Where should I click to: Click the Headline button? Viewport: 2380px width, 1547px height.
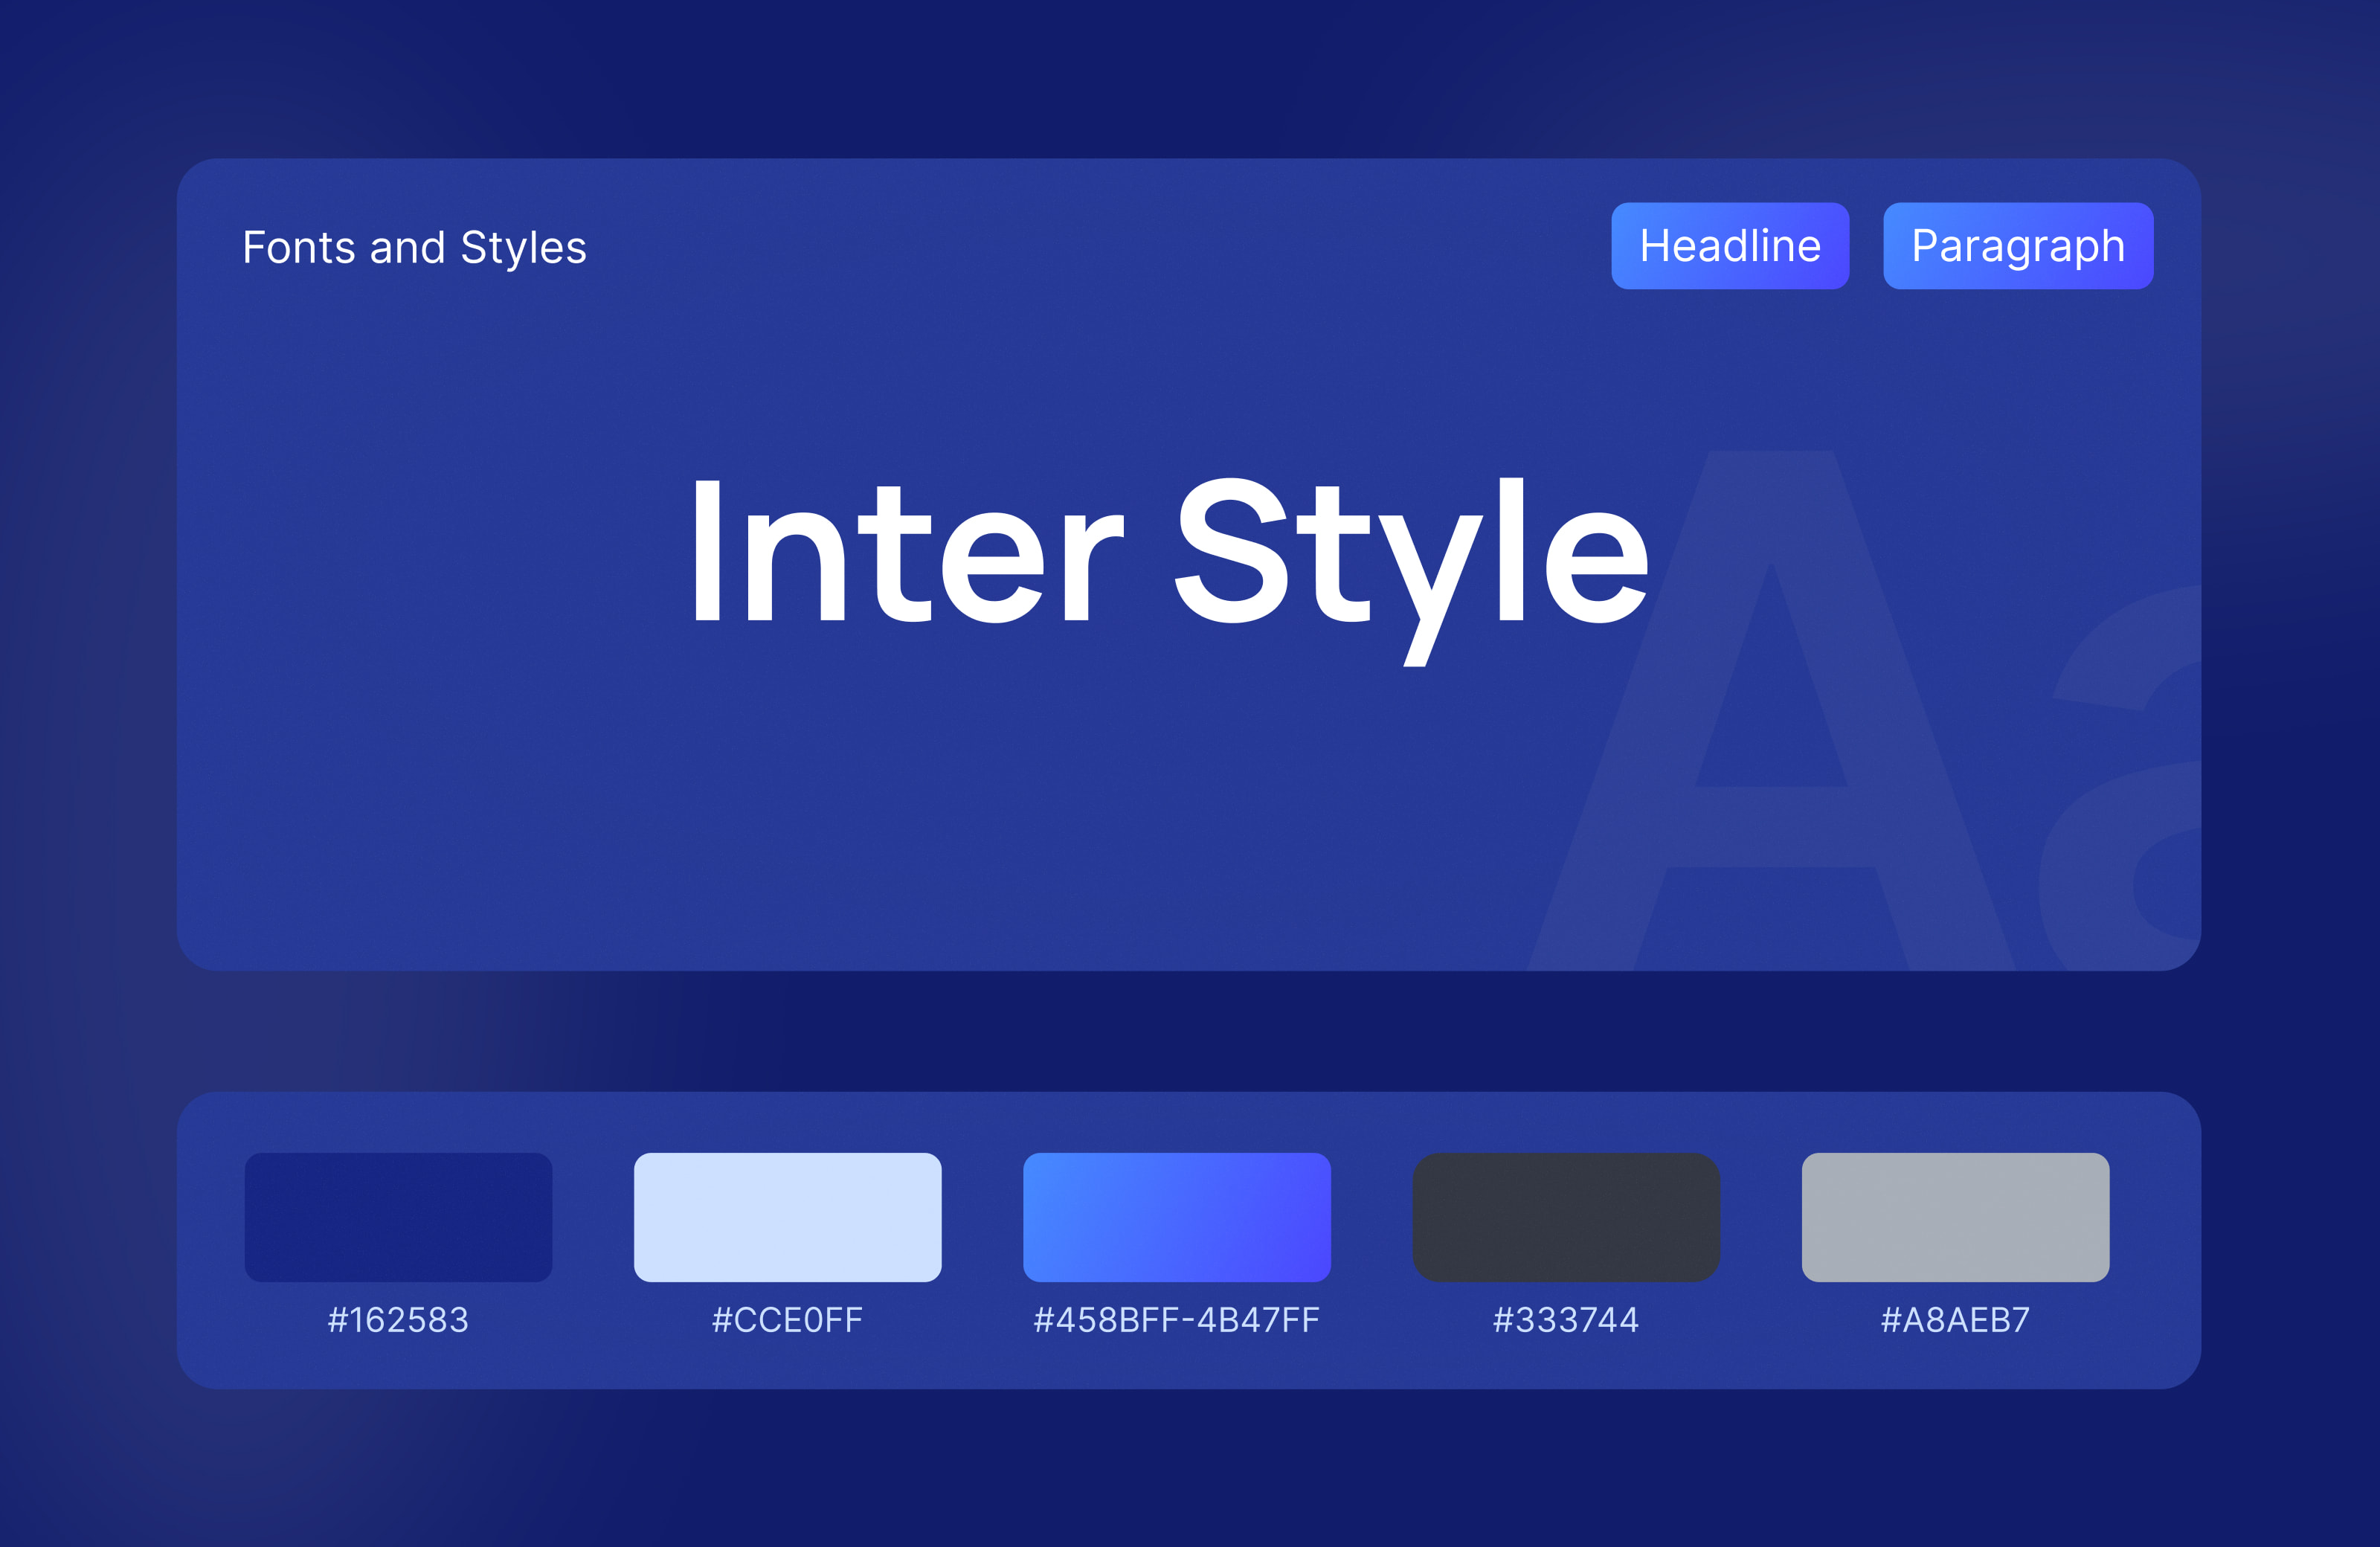pyautogui.click(x=1730, y=246)
